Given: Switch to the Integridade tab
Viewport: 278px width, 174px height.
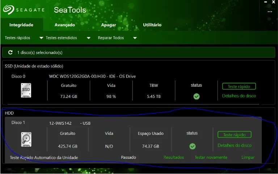Looking at the screenshot, I should (x=21, y=25).
